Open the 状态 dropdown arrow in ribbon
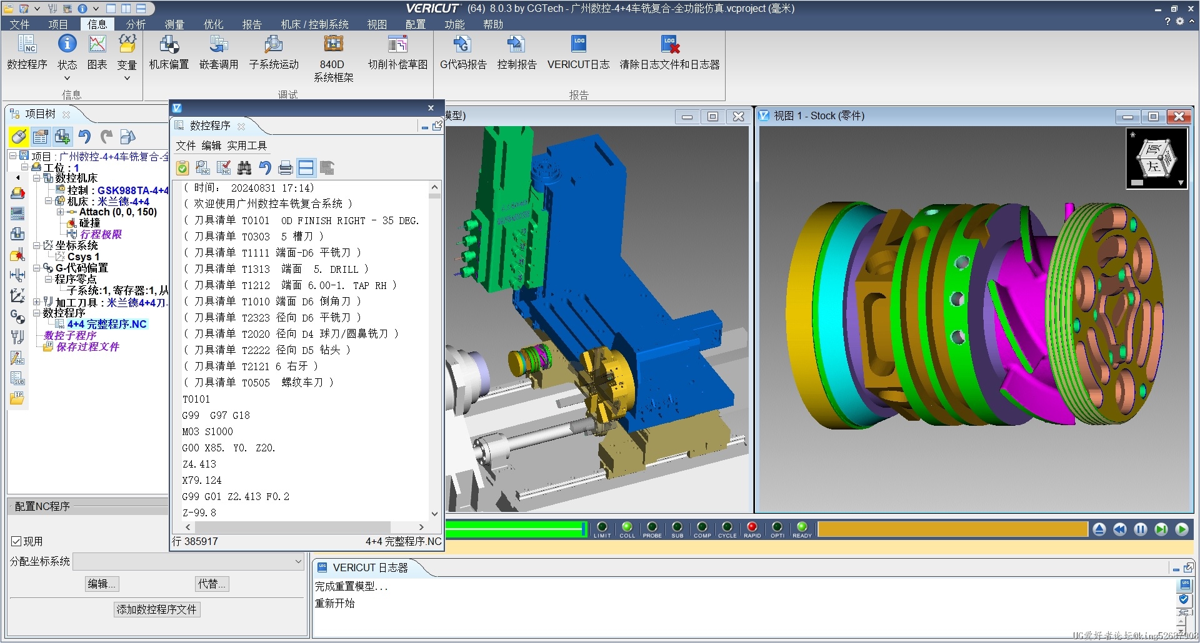1200x643 pixels. coord(67,78)
